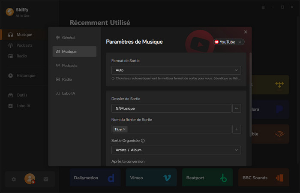Close the settings dialog
Screen dimensions: 300x193
click(246, 32)
